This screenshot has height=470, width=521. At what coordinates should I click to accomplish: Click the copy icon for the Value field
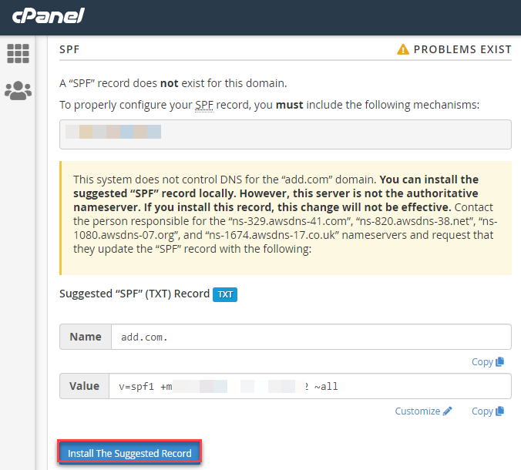click(x=499, y=411)
